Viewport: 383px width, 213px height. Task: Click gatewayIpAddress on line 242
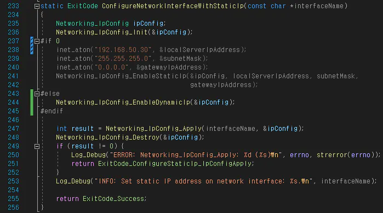[221, 85]
